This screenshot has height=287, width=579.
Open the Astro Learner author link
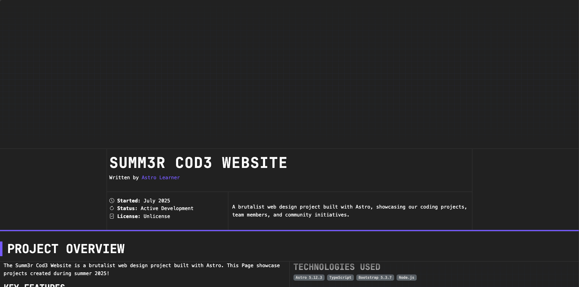click(x=161, y=177)
